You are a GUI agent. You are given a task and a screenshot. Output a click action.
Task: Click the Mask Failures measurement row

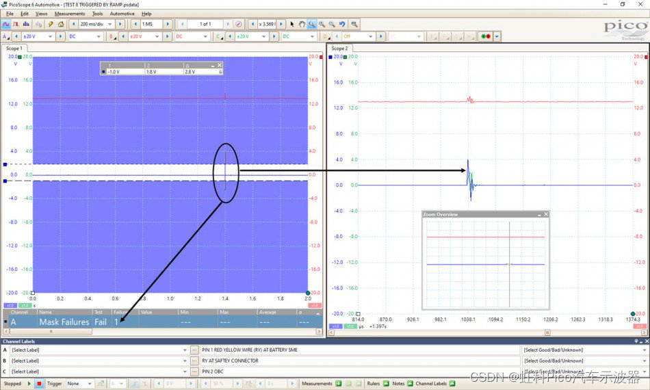tap(163, 322)
